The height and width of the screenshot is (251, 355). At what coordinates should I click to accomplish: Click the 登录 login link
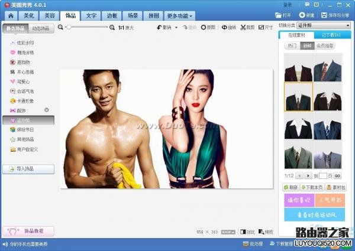pyautogui.click(x=288, y=5)
